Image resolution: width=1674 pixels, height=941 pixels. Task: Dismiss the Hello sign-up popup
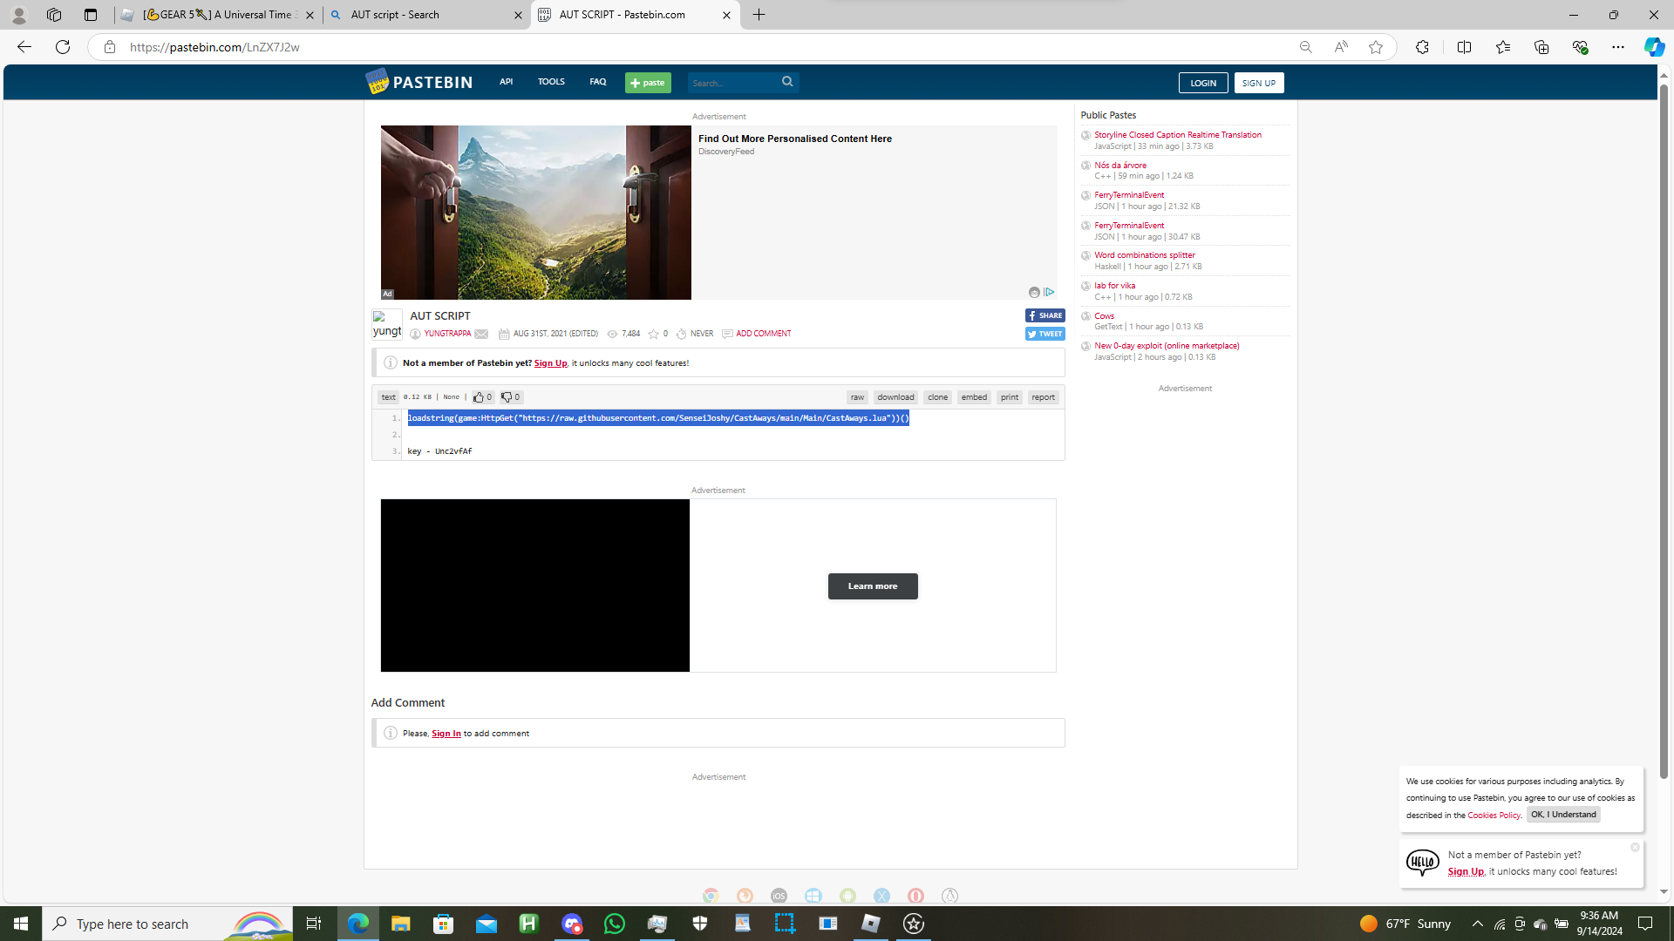[1635, 847]
